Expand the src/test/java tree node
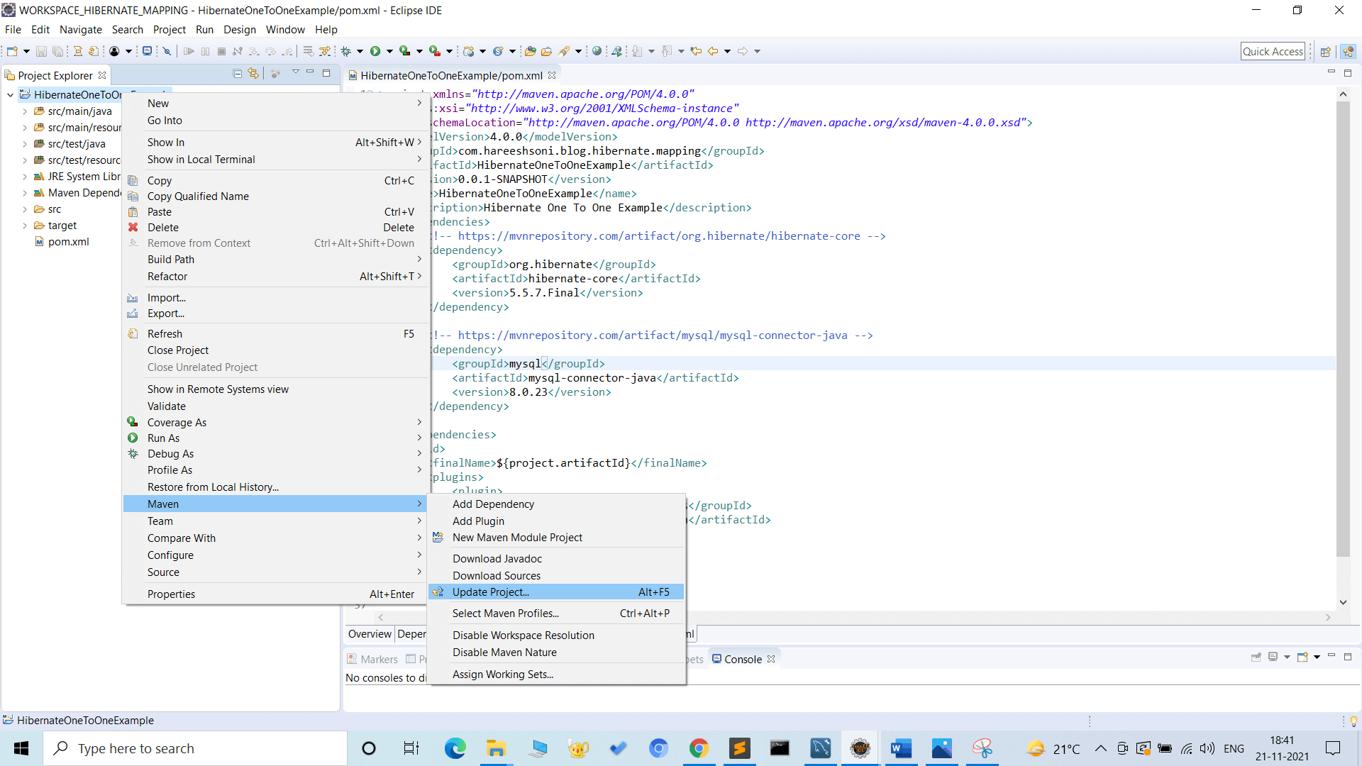The width and height of the screenshot is (1362, 766). point(25,144)
